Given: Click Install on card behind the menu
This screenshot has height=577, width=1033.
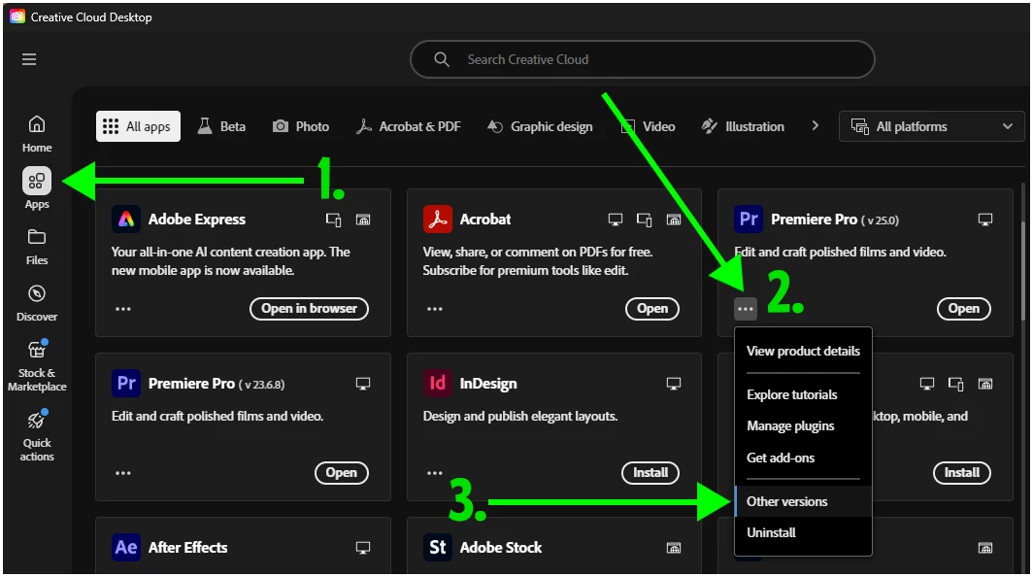Looking at the screenshot, I should 962,473.
